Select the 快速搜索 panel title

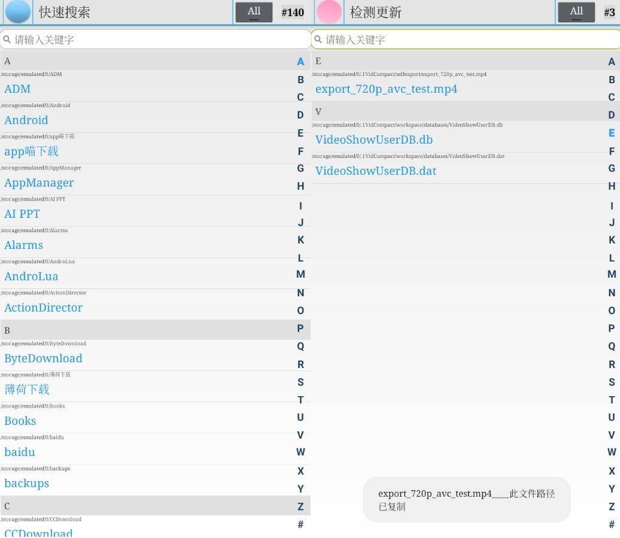pos(65,13)
